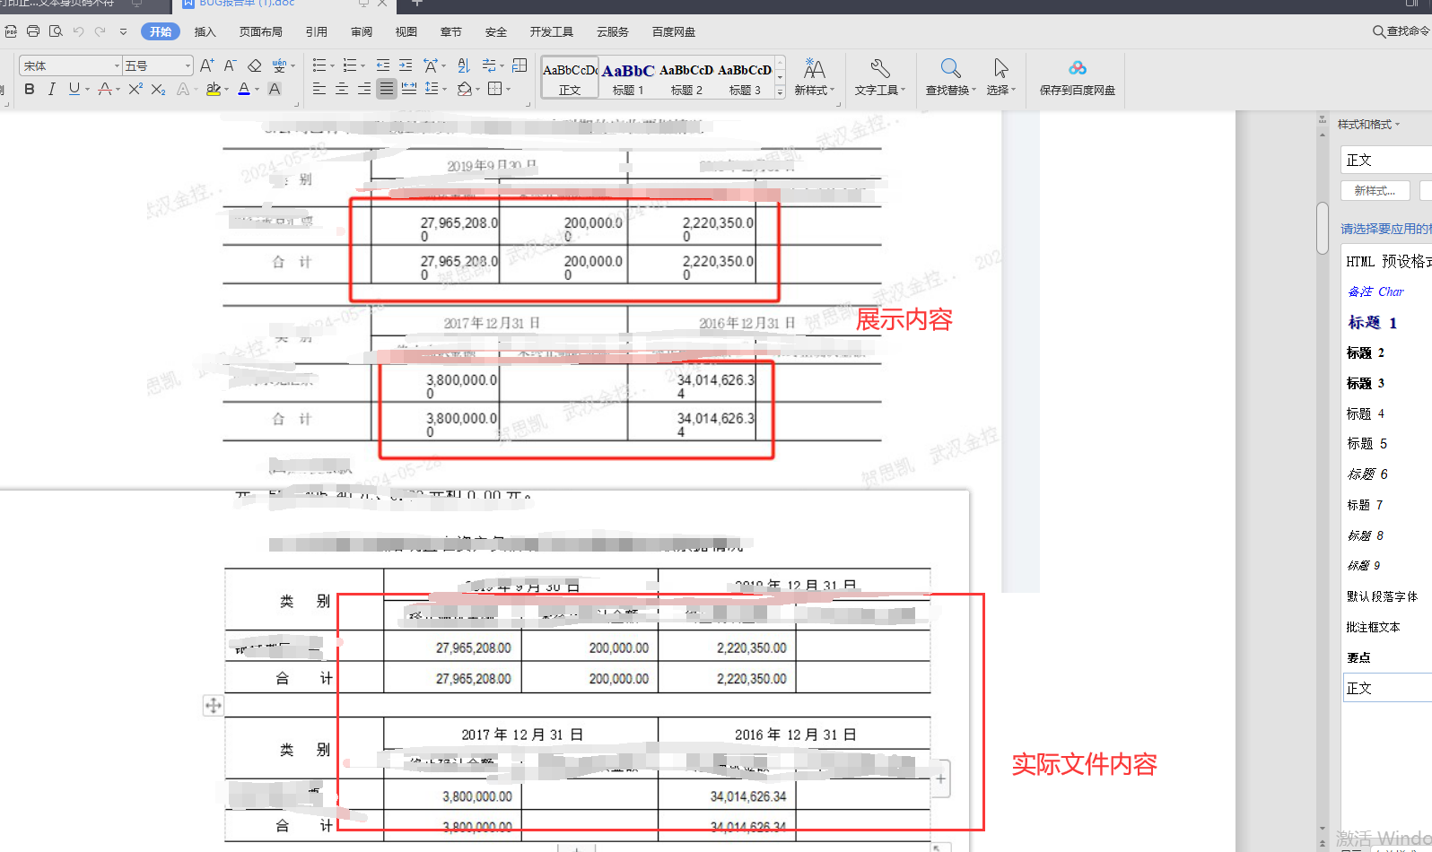Image resolution: width=1432 pixels, height=852 pixels.
Task: Open the 插入 (Insert) ribbon tab
Action: pyautogui.click(x=205, y=31)
